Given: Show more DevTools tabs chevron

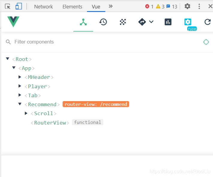Looking at the screenshot, I should click(111, 6).
